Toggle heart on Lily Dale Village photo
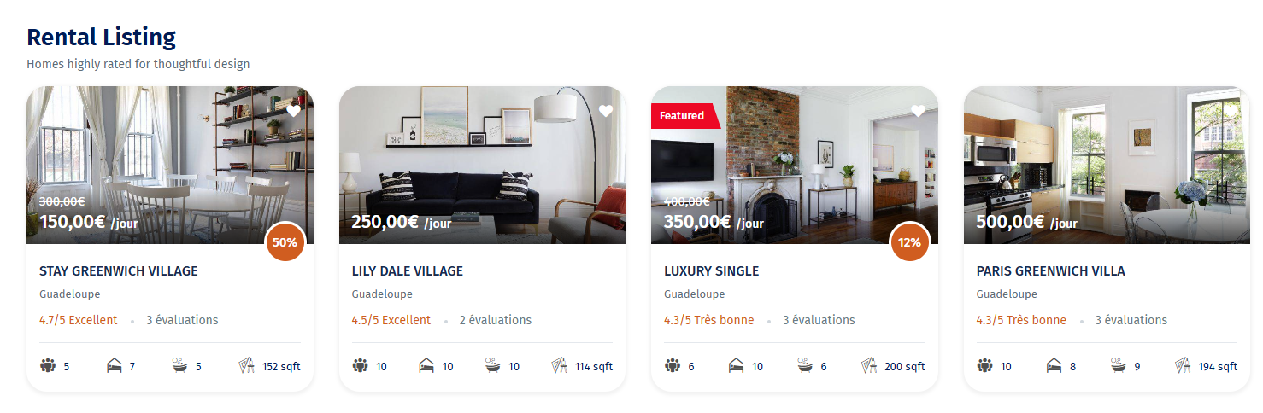 (x=606, y=111)
